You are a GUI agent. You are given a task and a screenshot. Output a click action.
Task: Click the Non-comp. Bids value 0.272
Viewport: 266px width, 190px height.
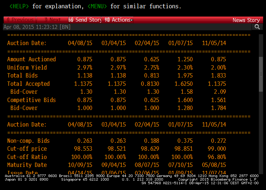click(219, 141)
